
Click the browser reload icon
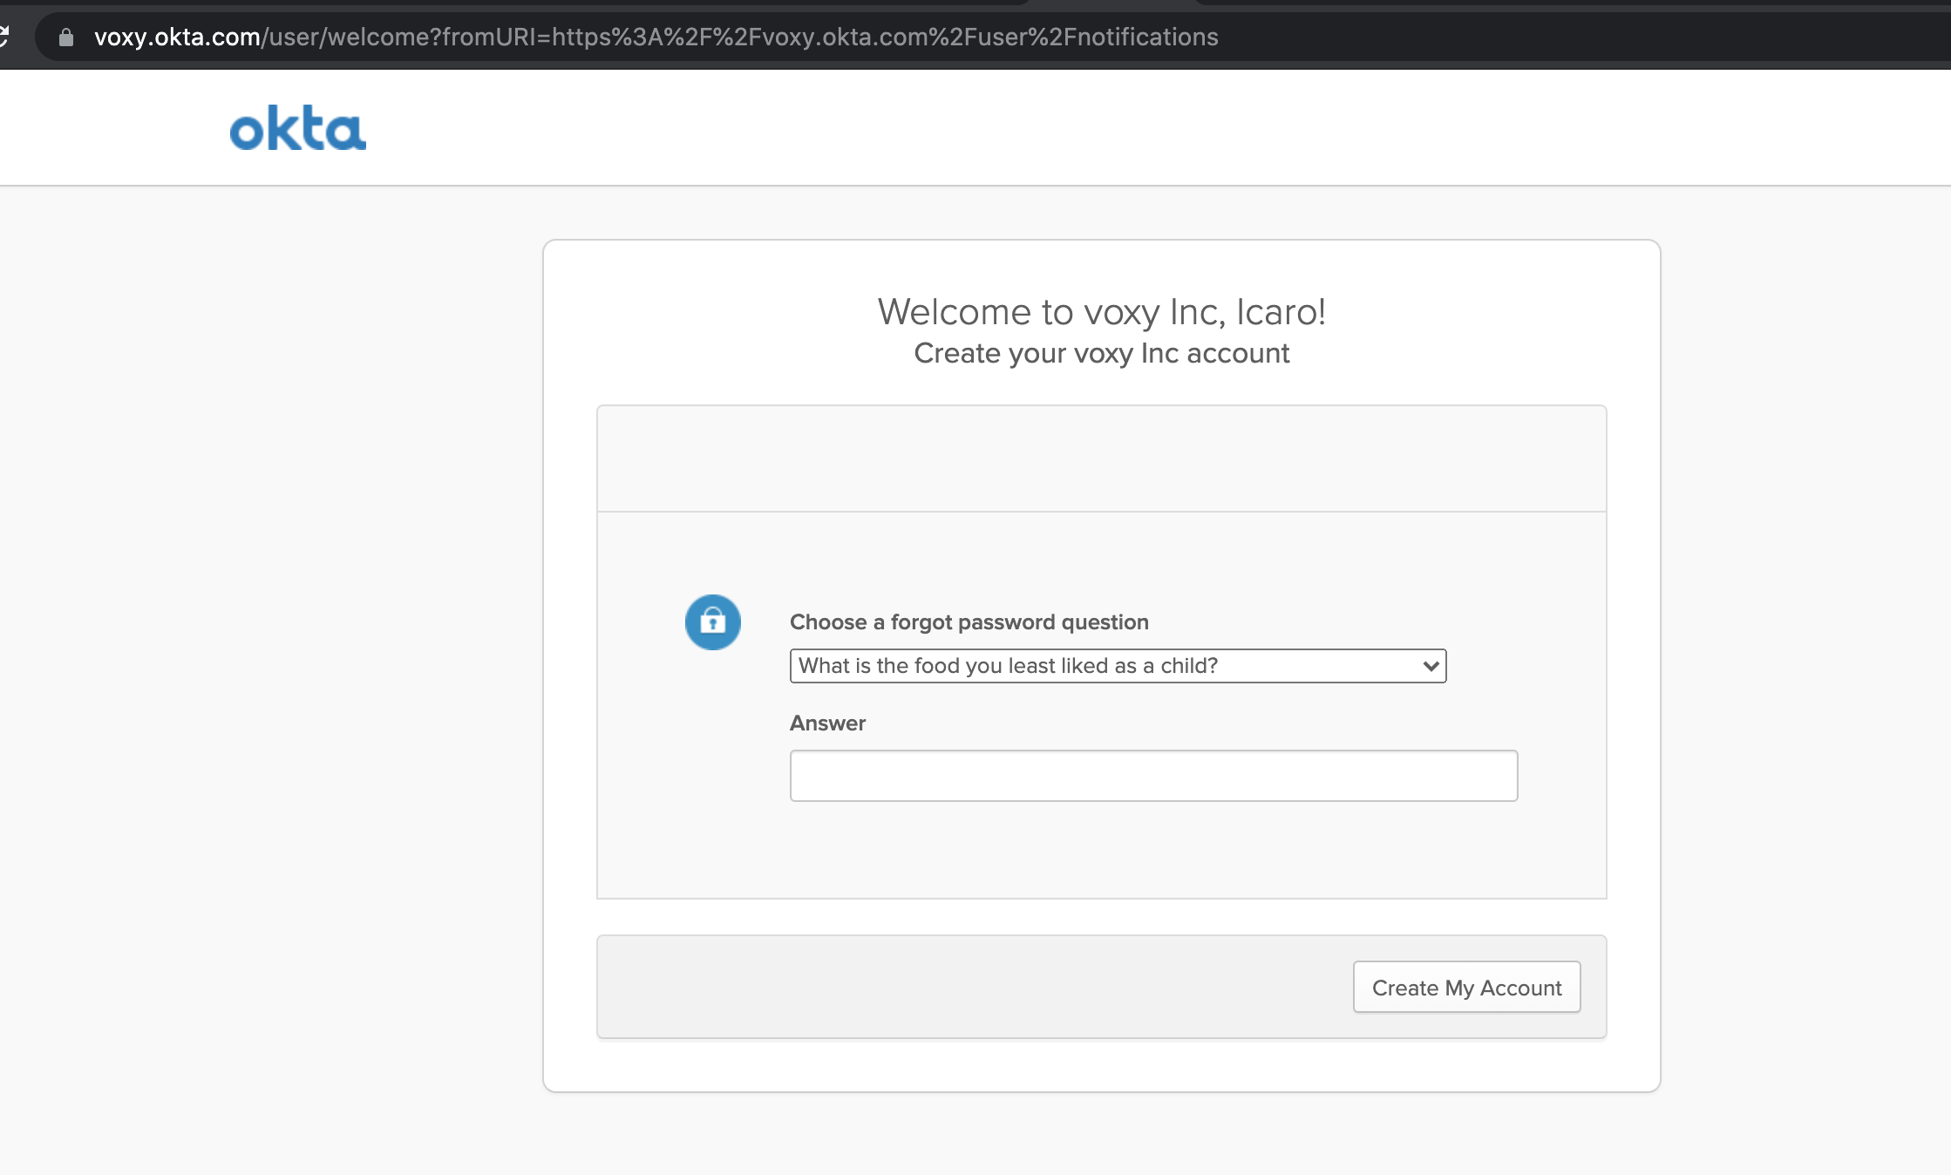coord(4,37)
